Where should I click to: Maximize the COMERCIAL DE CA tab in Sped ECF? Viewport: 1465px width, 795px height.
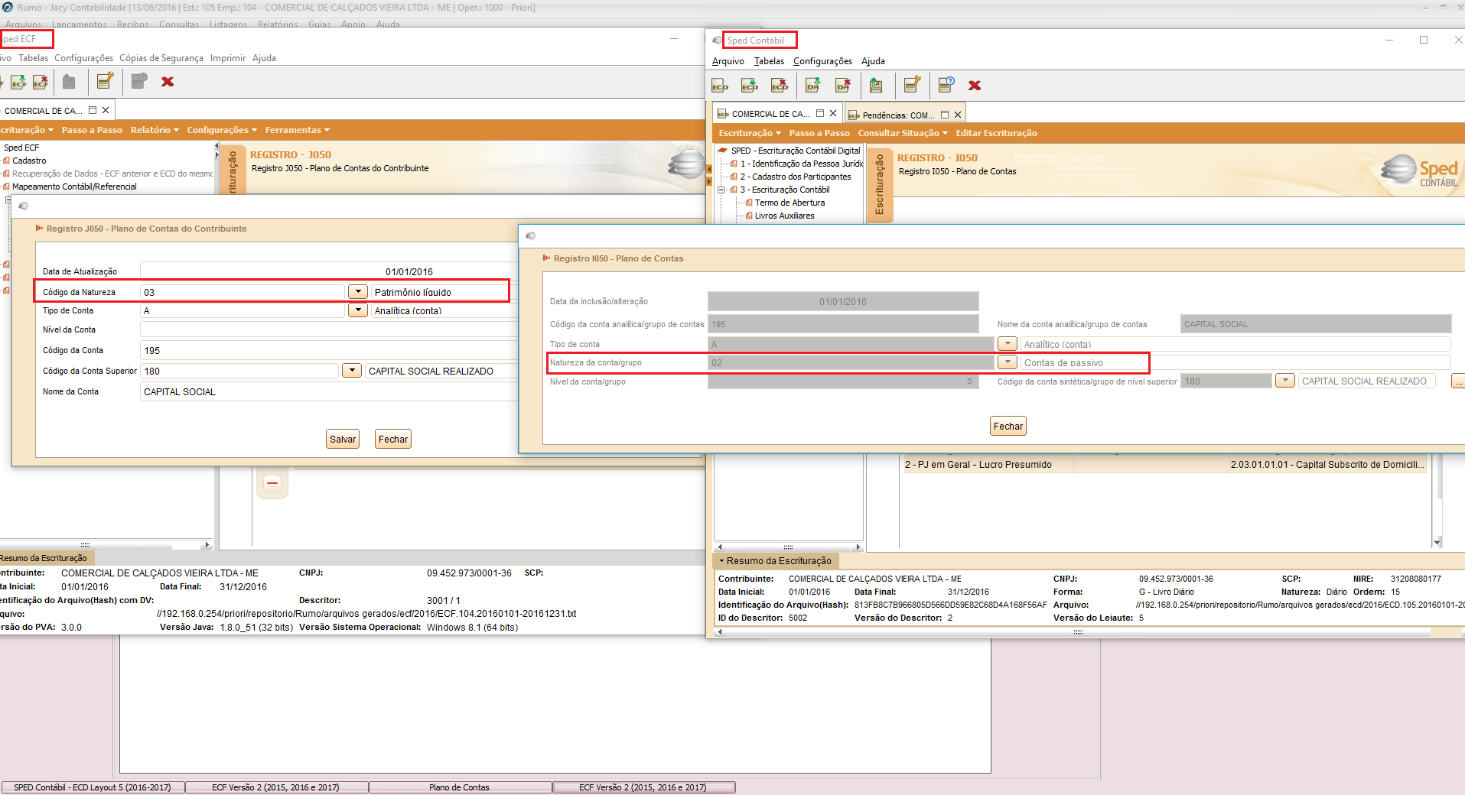pyautogui.click(x=93, y=110)
